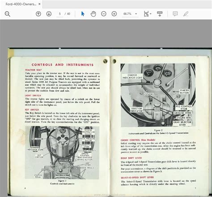This screenshot has height=197, width=212.
Task: Select the highlighter pen tool
Action: tap(186, 14)
